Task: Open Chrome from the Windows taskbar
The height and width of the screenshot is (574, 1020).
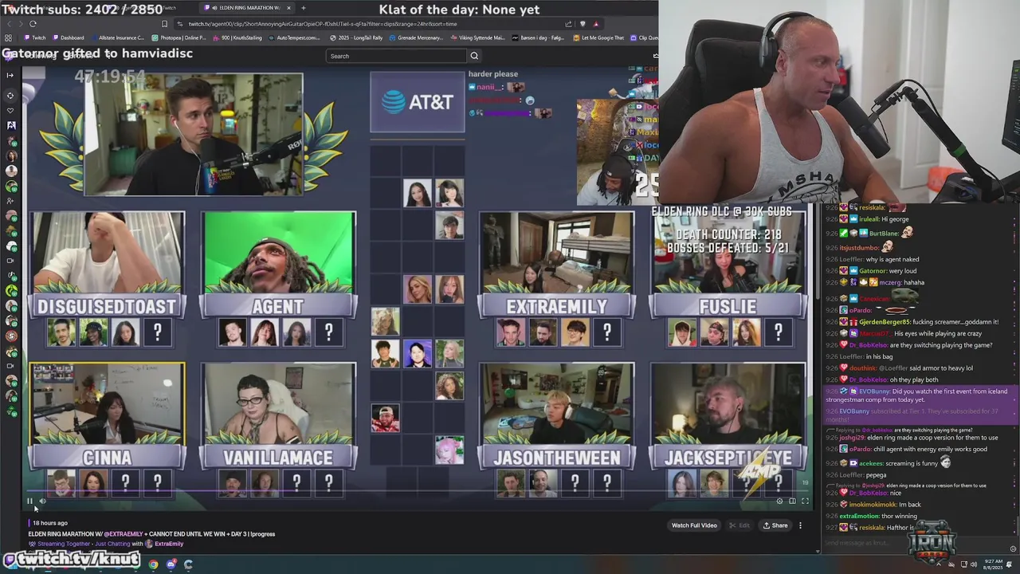Action: [x=153, y=564]
